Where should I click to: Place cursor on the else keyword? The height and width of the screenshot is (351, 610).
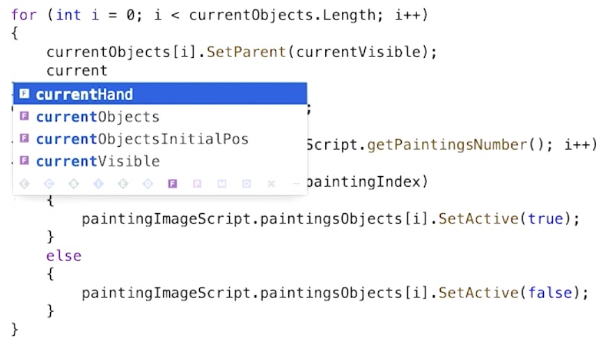coord(63,256)
